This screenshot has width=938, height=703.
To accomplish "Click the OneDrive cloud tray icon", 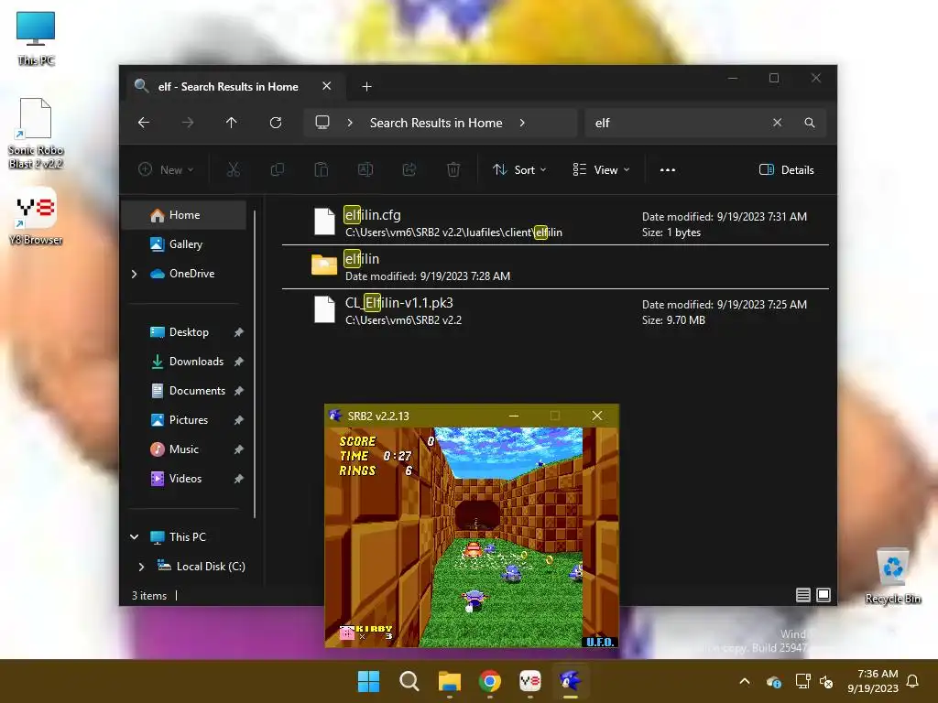I will tap(773, 681).
